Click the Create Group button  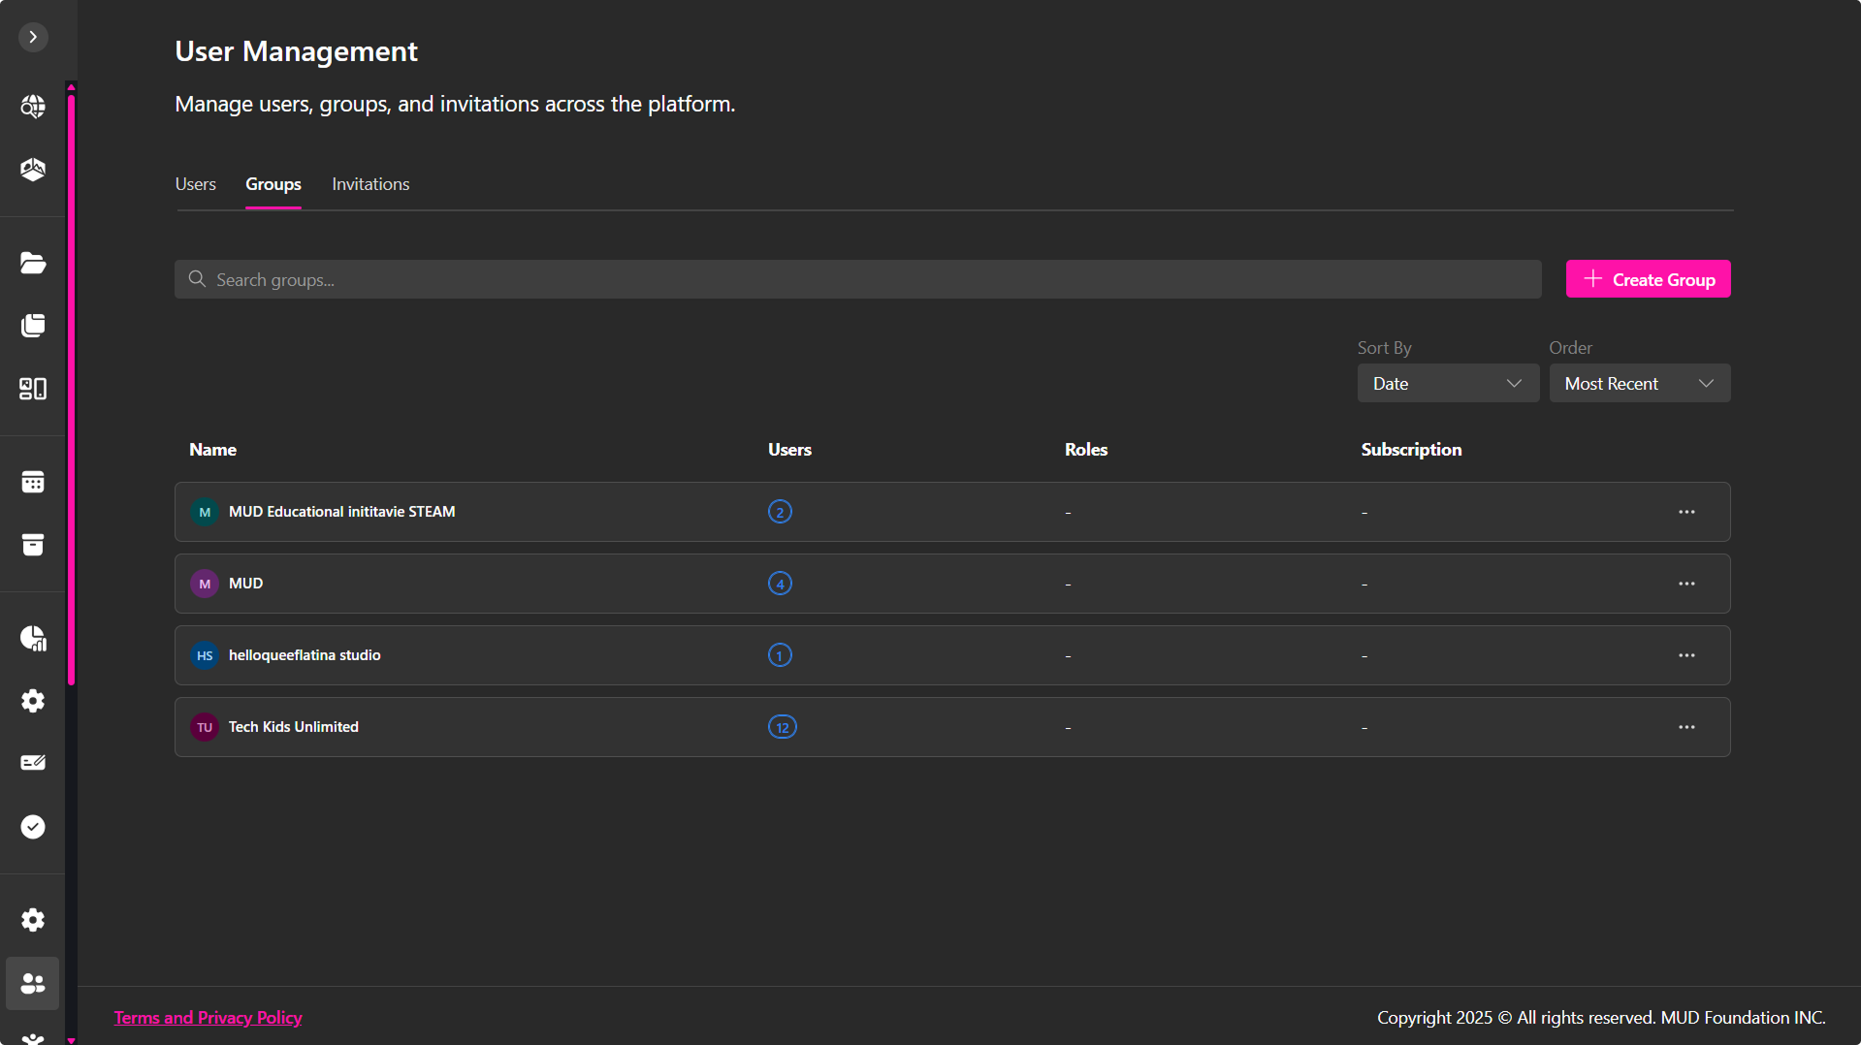coord(1648,279)
